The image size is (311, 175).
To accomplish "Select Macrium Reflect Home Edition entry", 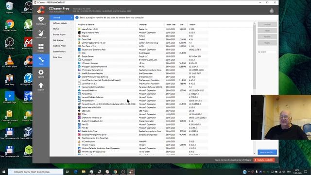I will pyautogui.click(x=93, y=87).
